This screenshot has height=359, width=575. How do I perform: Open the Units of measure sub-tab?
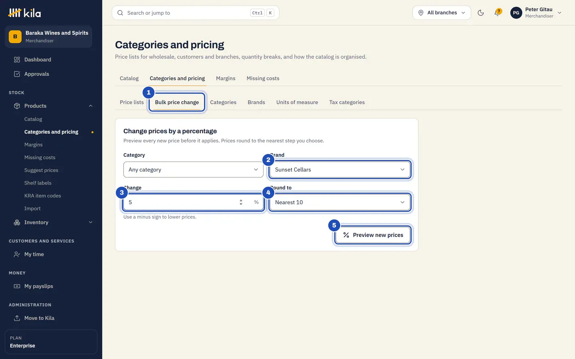click(x=297, y=102)
